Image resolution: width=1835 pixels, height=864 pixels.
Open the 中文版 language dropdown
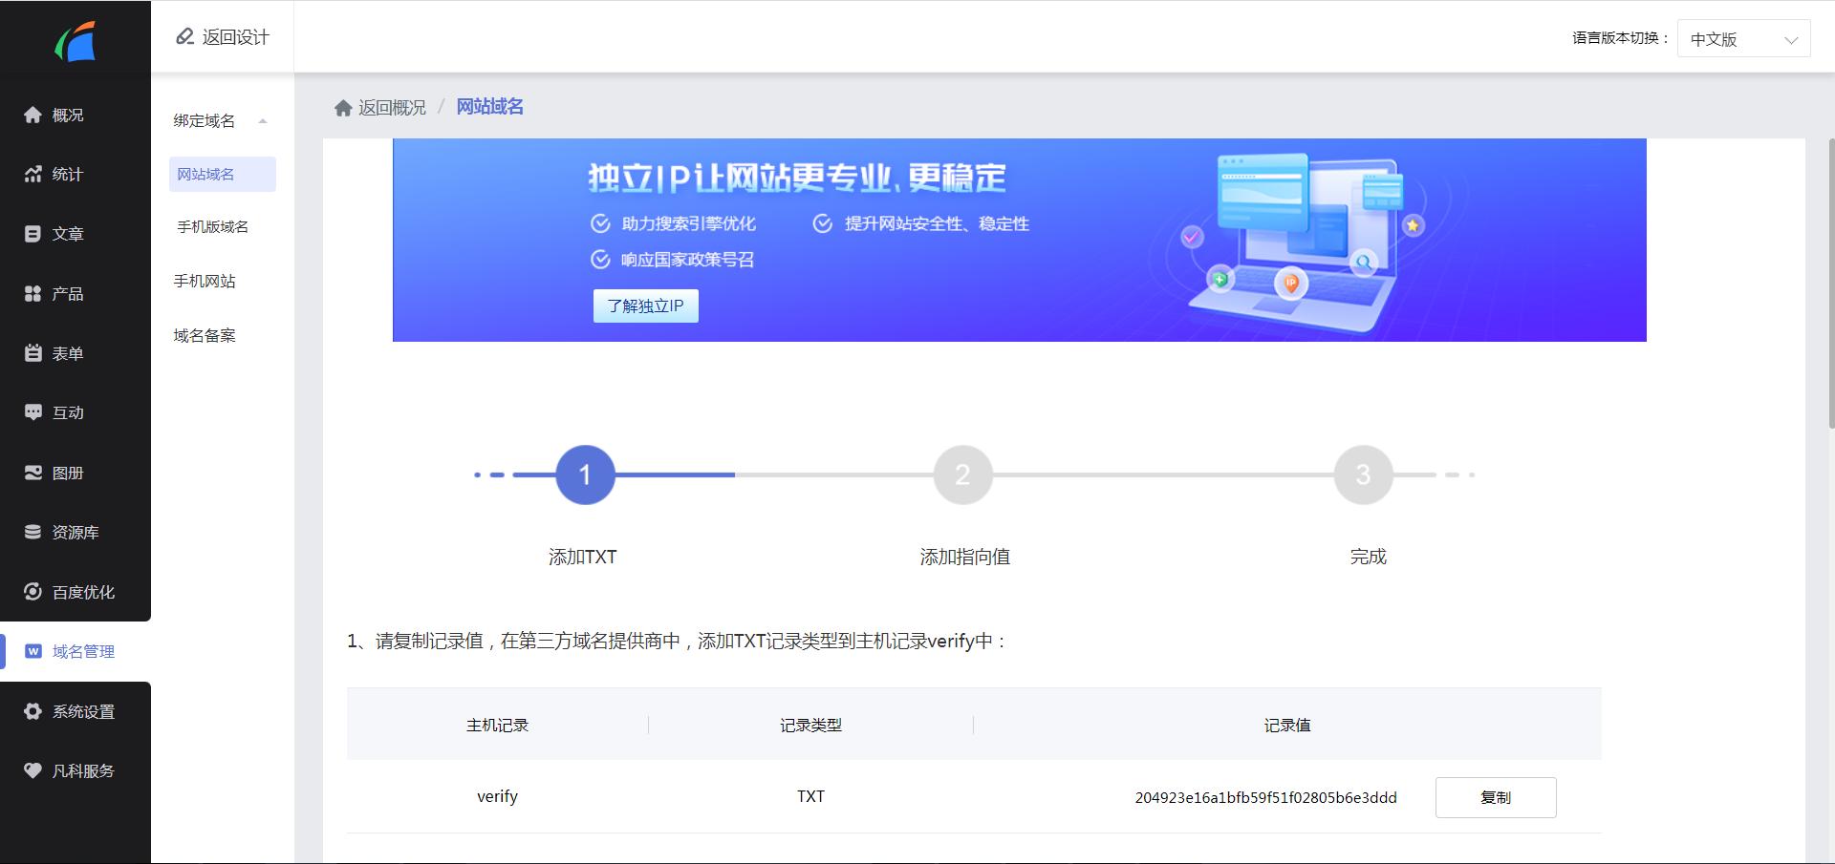coord(1743,38)
